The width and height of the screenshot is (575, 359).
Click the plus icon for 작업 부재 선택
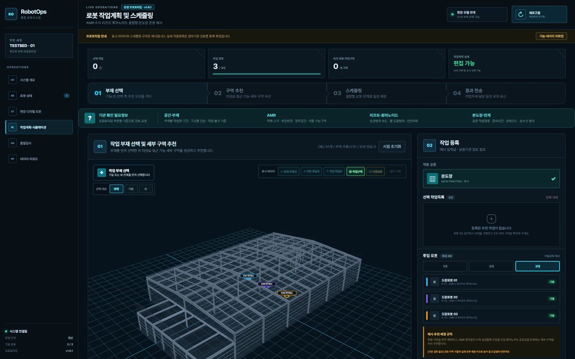102,173
